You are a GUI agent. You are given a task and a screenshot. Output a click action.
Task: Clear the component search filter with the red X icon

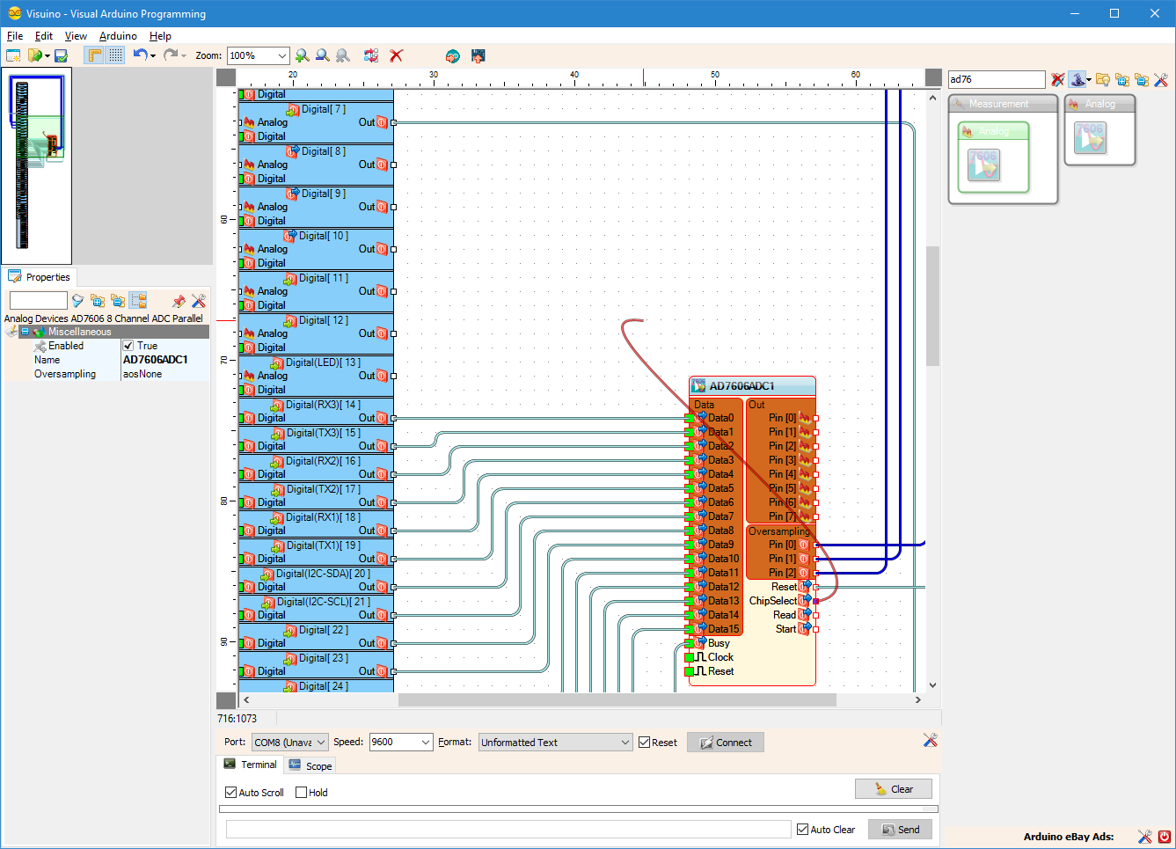click(x=1057, y=79)
